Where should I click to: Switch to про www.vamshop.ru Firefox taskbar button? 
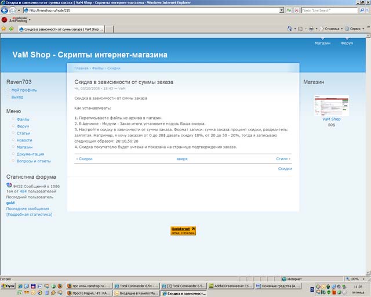tap(89, 286)
